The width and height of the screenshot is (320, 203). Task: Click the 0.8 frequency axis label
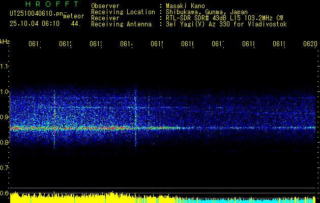[4, 142]
